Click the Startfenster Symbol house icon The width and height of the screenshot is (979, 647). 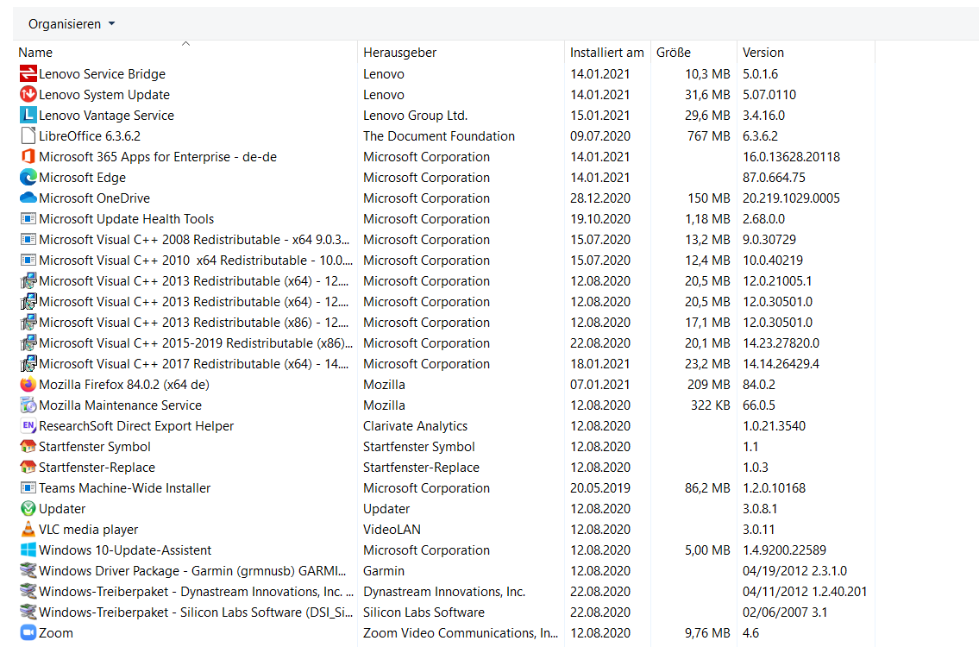pyautogui.click(x=28, y=447)
